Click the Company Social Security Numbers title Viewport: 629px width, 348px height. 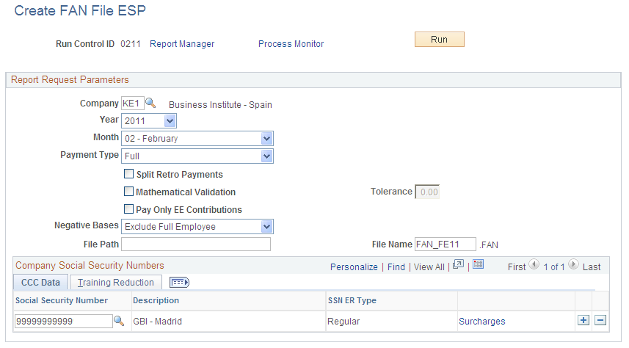90,265
